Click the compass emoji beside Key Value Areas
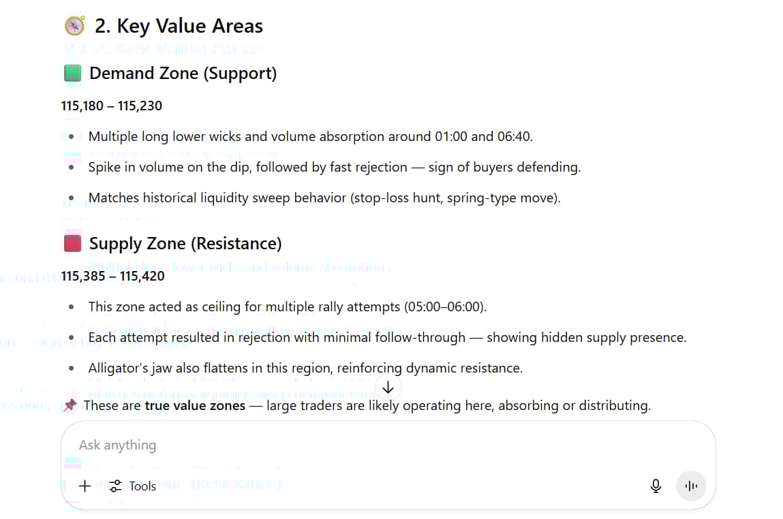 click(x=75, y=26)
